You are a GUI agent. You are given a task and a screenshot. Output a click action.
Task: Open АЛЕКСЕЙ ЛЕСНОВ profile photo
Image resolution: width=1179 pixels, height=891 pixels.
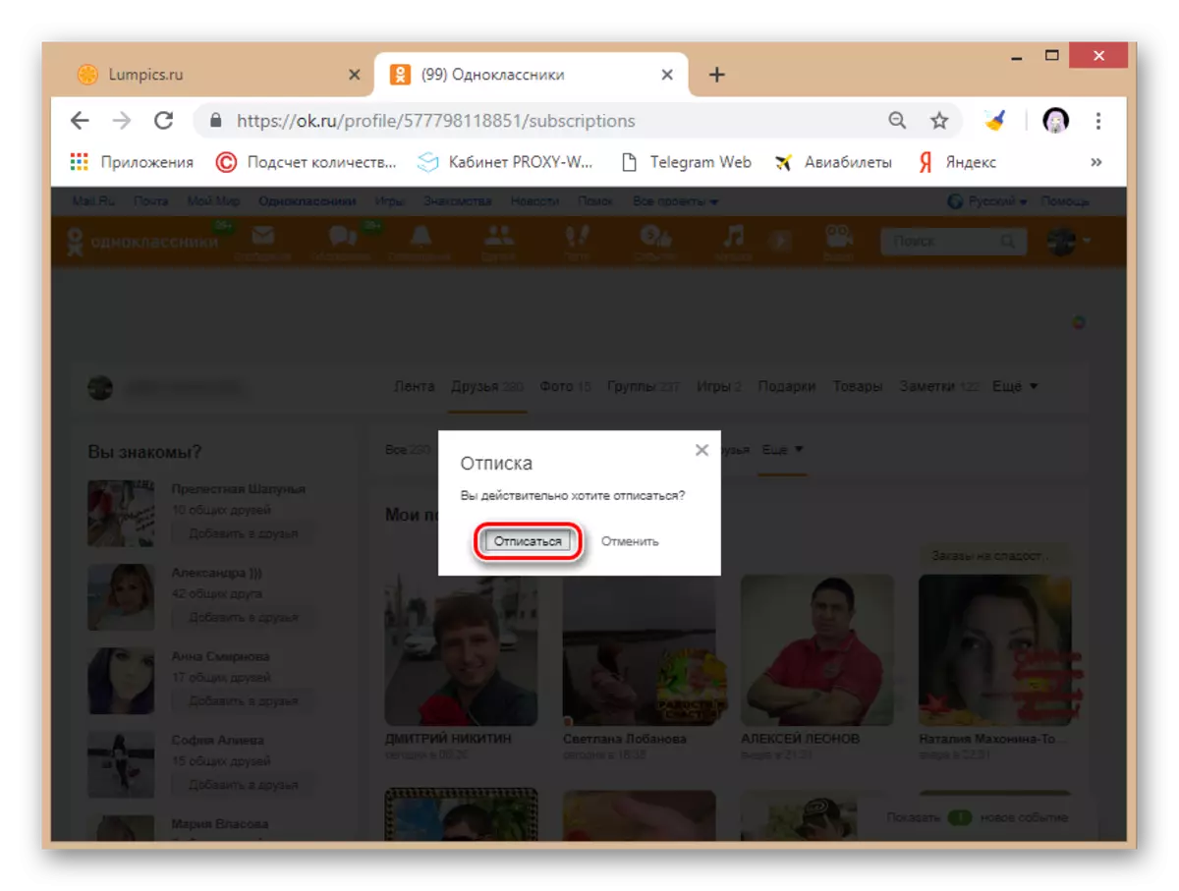(x=816, y=650)
